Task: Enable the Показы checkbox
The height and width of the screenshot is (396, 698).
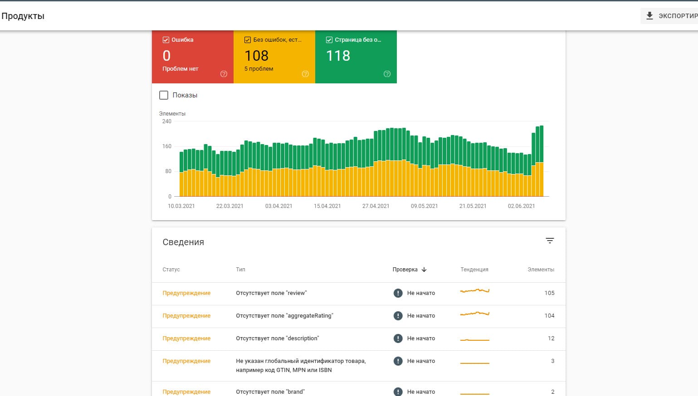Action: (164, 95)
